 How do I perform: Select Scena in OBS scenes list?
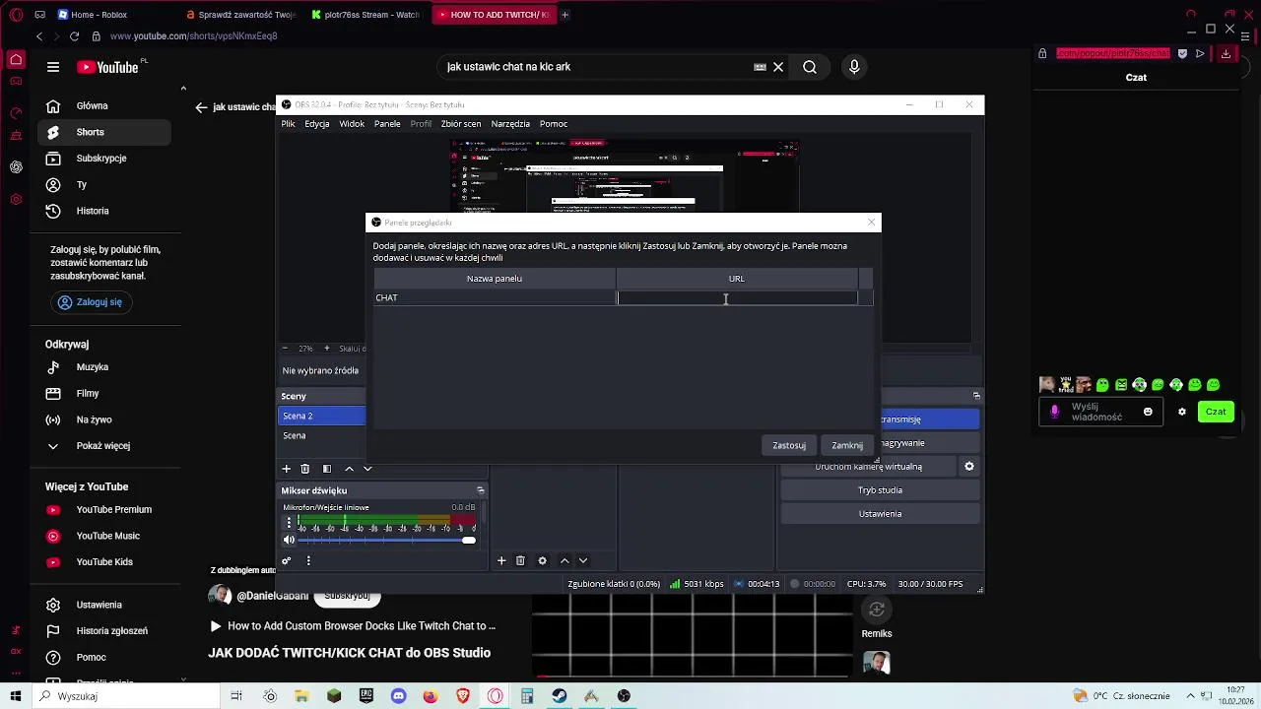pos(322,435)
